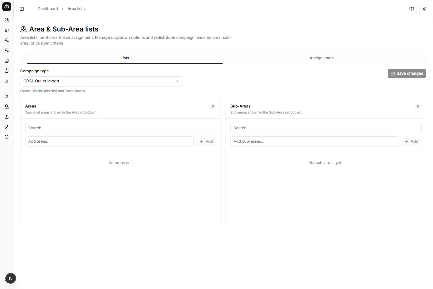Click the Dashboard breadcrumb link

point(48,9)
